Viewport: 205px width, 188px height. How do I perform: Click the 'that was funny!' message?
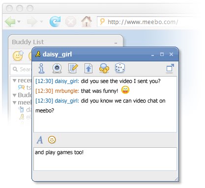point(99,91)
